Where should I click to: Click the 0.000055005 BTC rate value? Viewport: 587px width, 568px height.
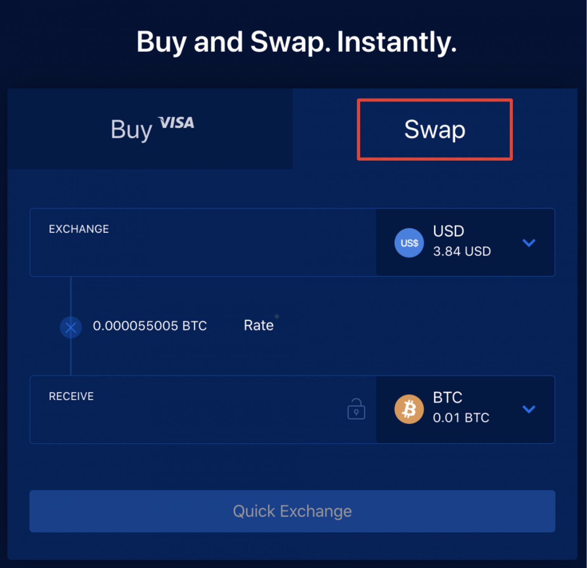pos(151,326)
